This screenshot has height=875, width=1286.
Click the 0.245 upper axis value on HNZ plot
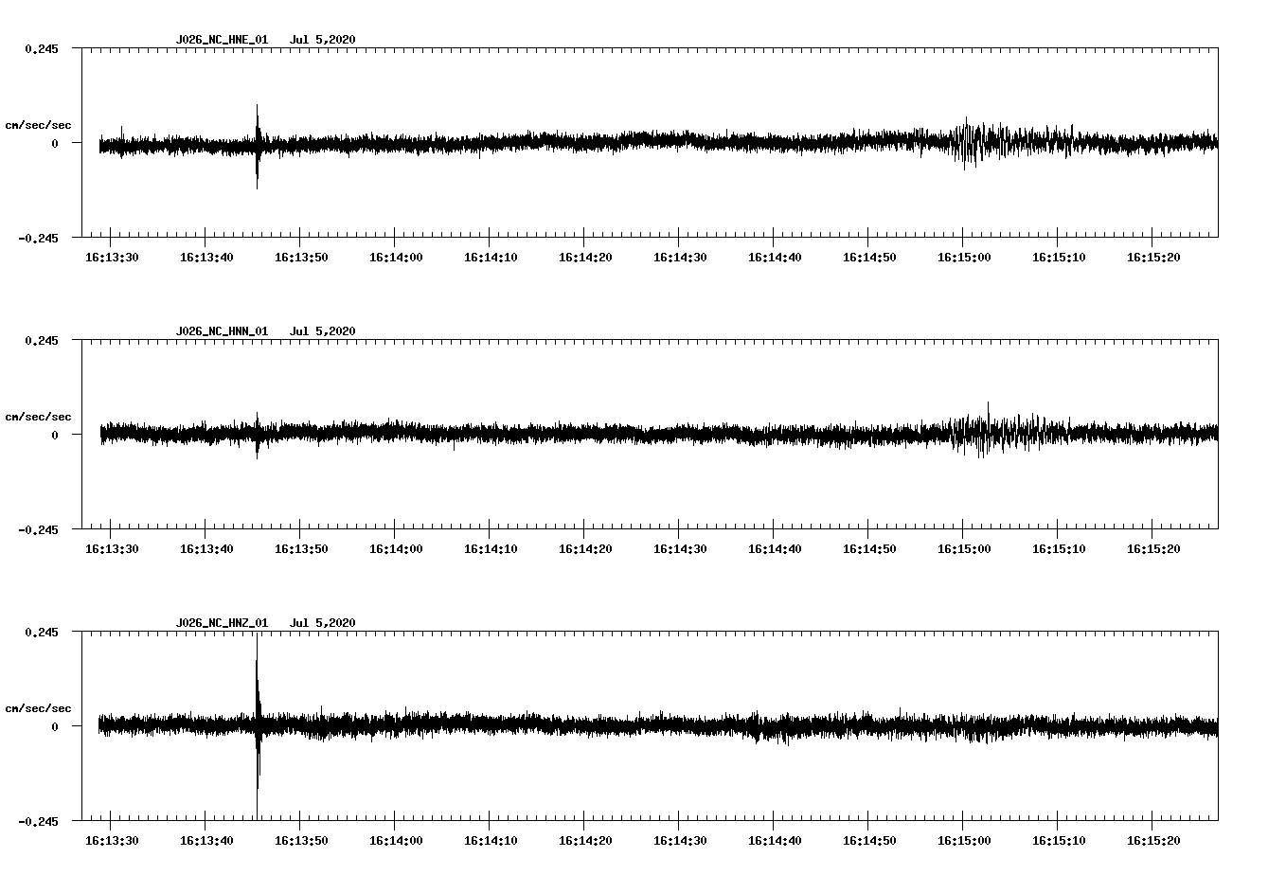pyautogui.click(x=41, y=633)
